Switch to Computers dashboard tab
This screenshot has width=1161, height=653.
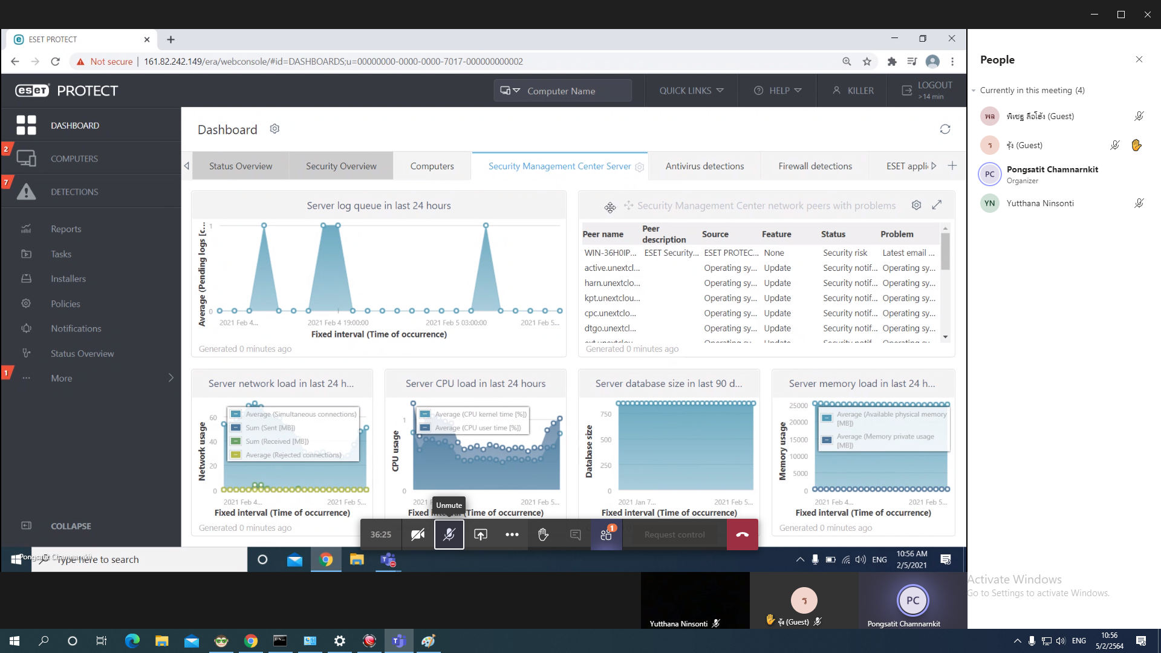pyautogui.click(x=432, y=166)
